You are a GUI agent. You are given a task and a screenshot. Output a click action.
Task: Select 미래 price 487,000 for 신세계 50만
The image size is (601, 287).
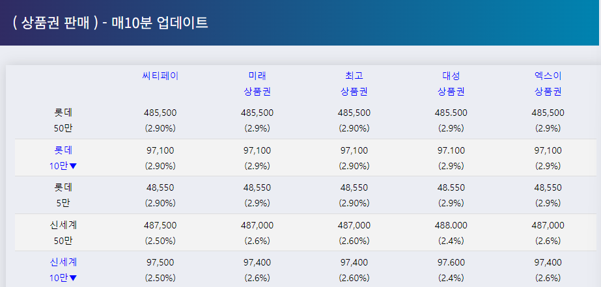257,225
